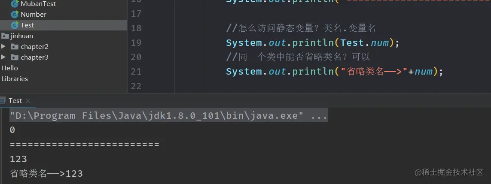The image size is (491, 184).
Task: Select the jinhuan folder
Action: click(x=21, y=36)
